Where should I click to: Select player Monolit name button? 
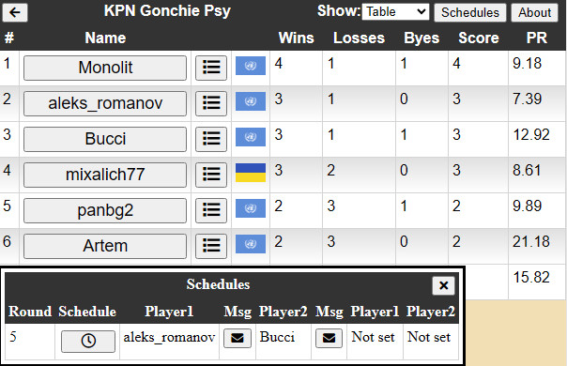point(105,68)
